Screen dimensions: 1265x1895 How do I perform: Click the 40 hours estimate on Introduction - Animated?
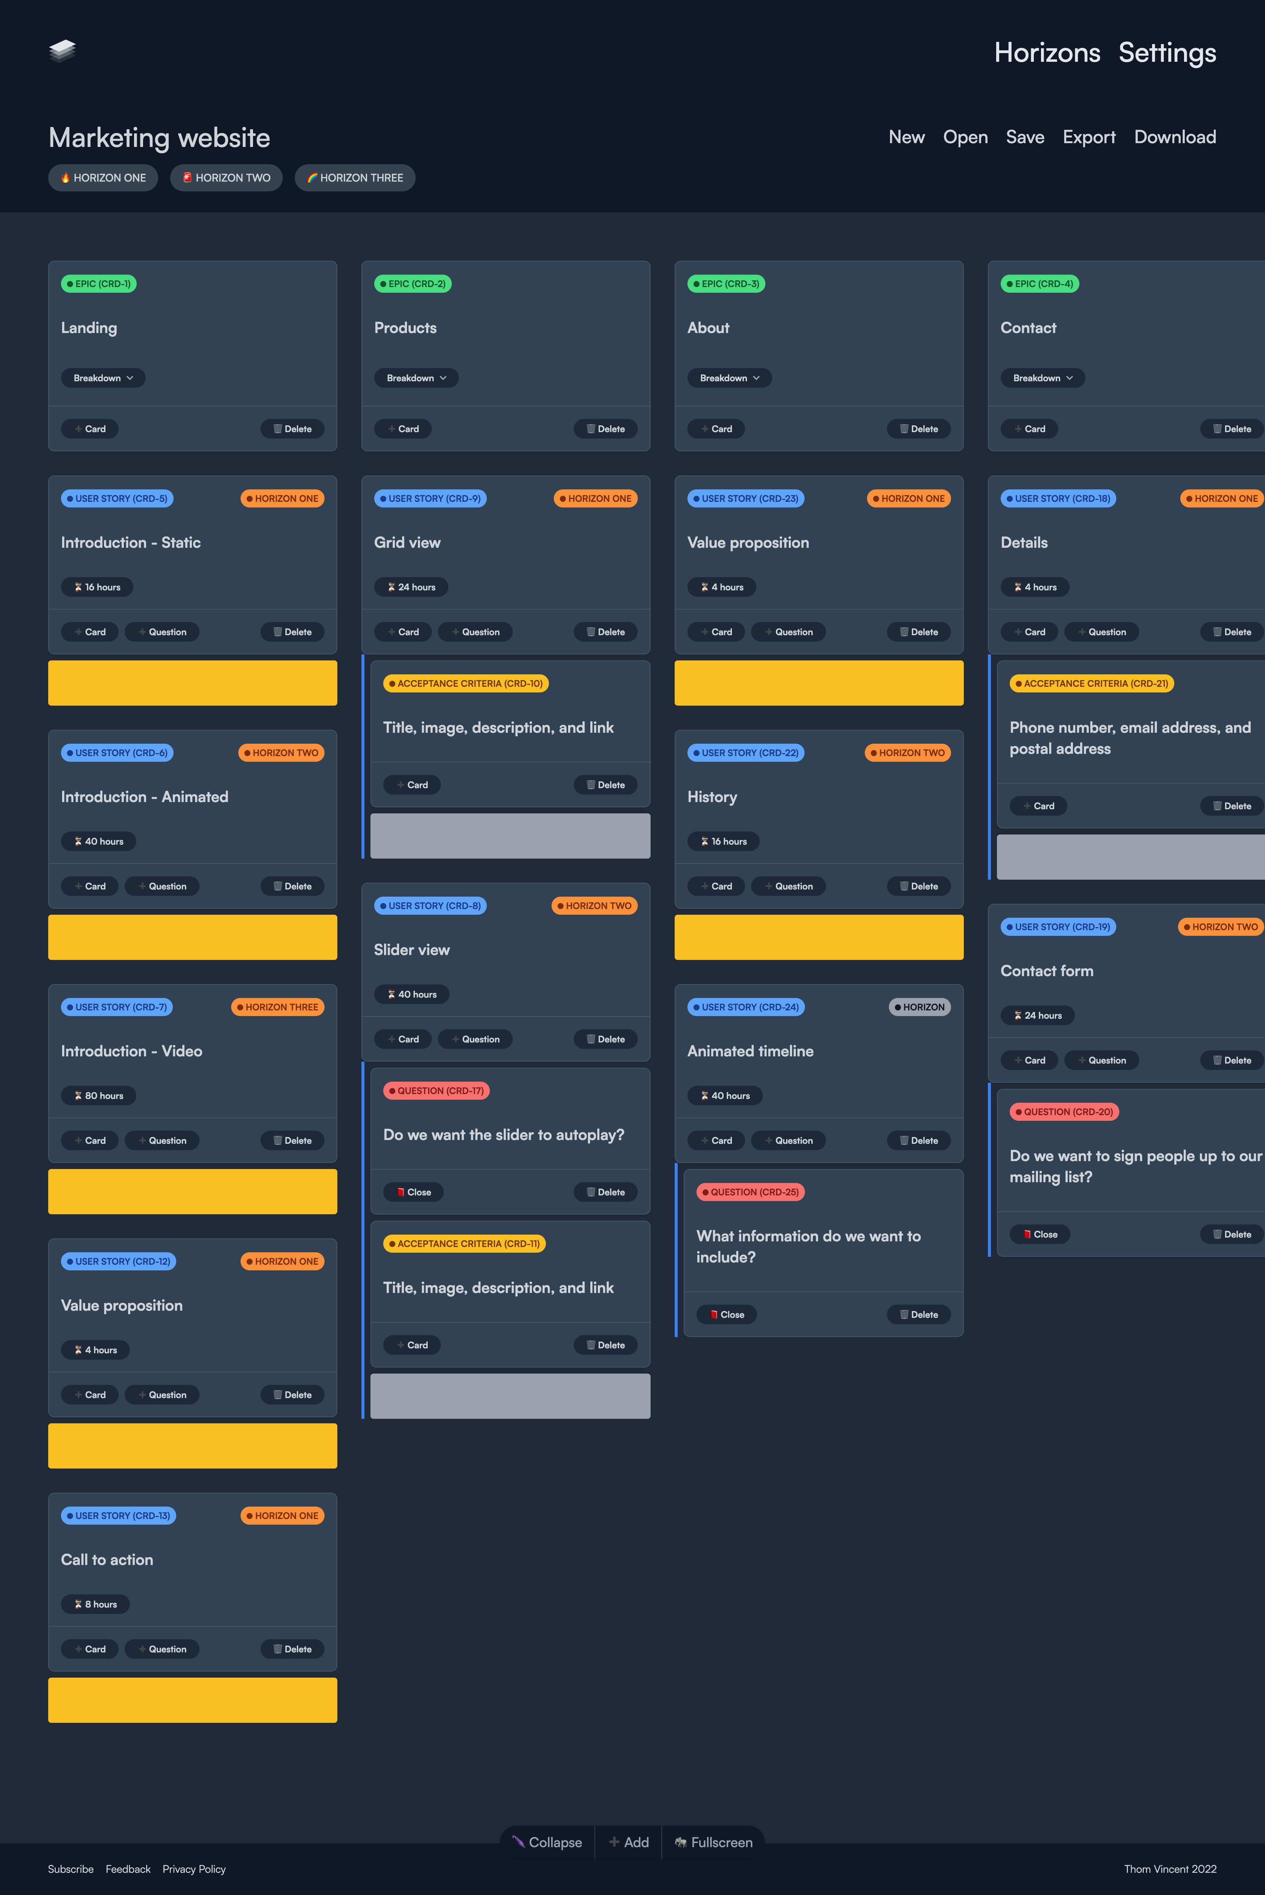tap(98, 841)
